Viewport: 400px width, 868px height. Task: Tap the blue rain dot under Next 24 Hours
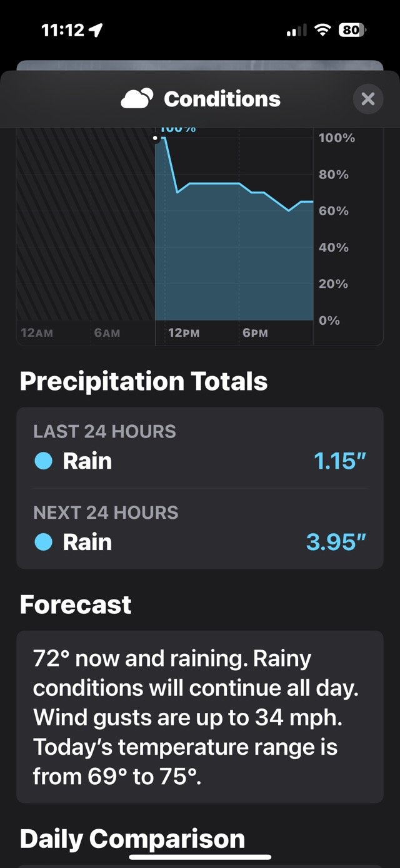coord(43,543)
